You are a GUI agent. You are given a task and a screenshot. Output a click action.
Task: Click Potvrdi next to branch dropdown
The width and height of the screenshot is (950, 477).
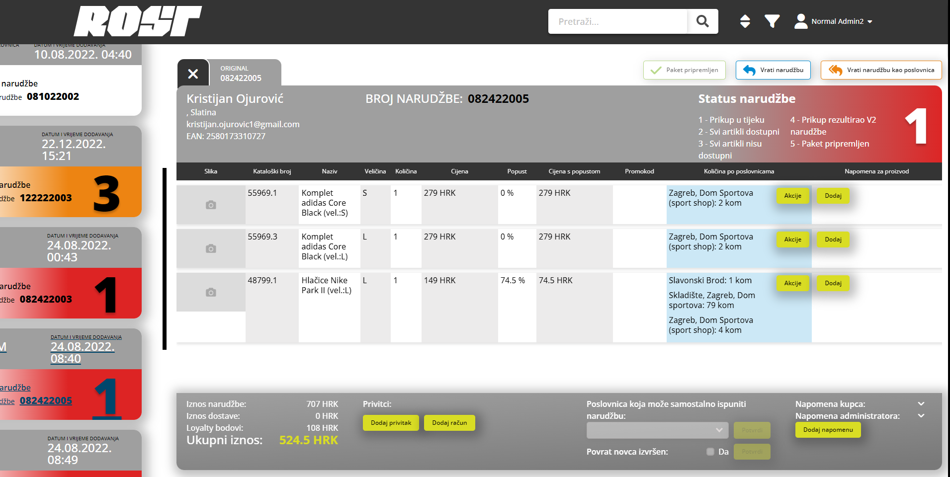point(752,430)
